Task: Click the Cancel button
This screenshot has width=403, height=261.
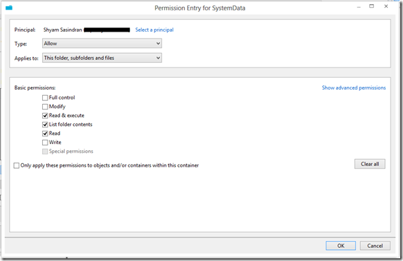Action: (x=375, y=246)
